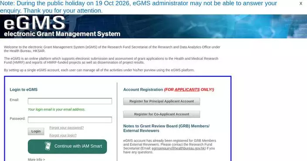Select the 'Account Registration' heading text
Screen dimensions: 307x161
pos(143,89)
